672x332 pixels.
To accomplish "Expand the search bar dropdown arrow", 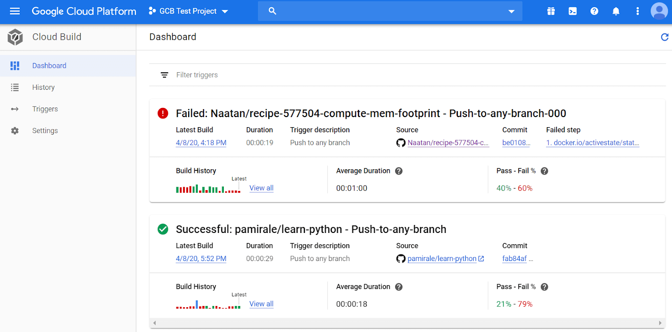I will click(x=511, y=11).
